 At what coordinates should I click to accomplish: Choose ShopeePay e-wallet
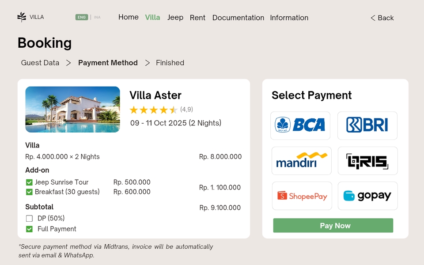(302, 196)
